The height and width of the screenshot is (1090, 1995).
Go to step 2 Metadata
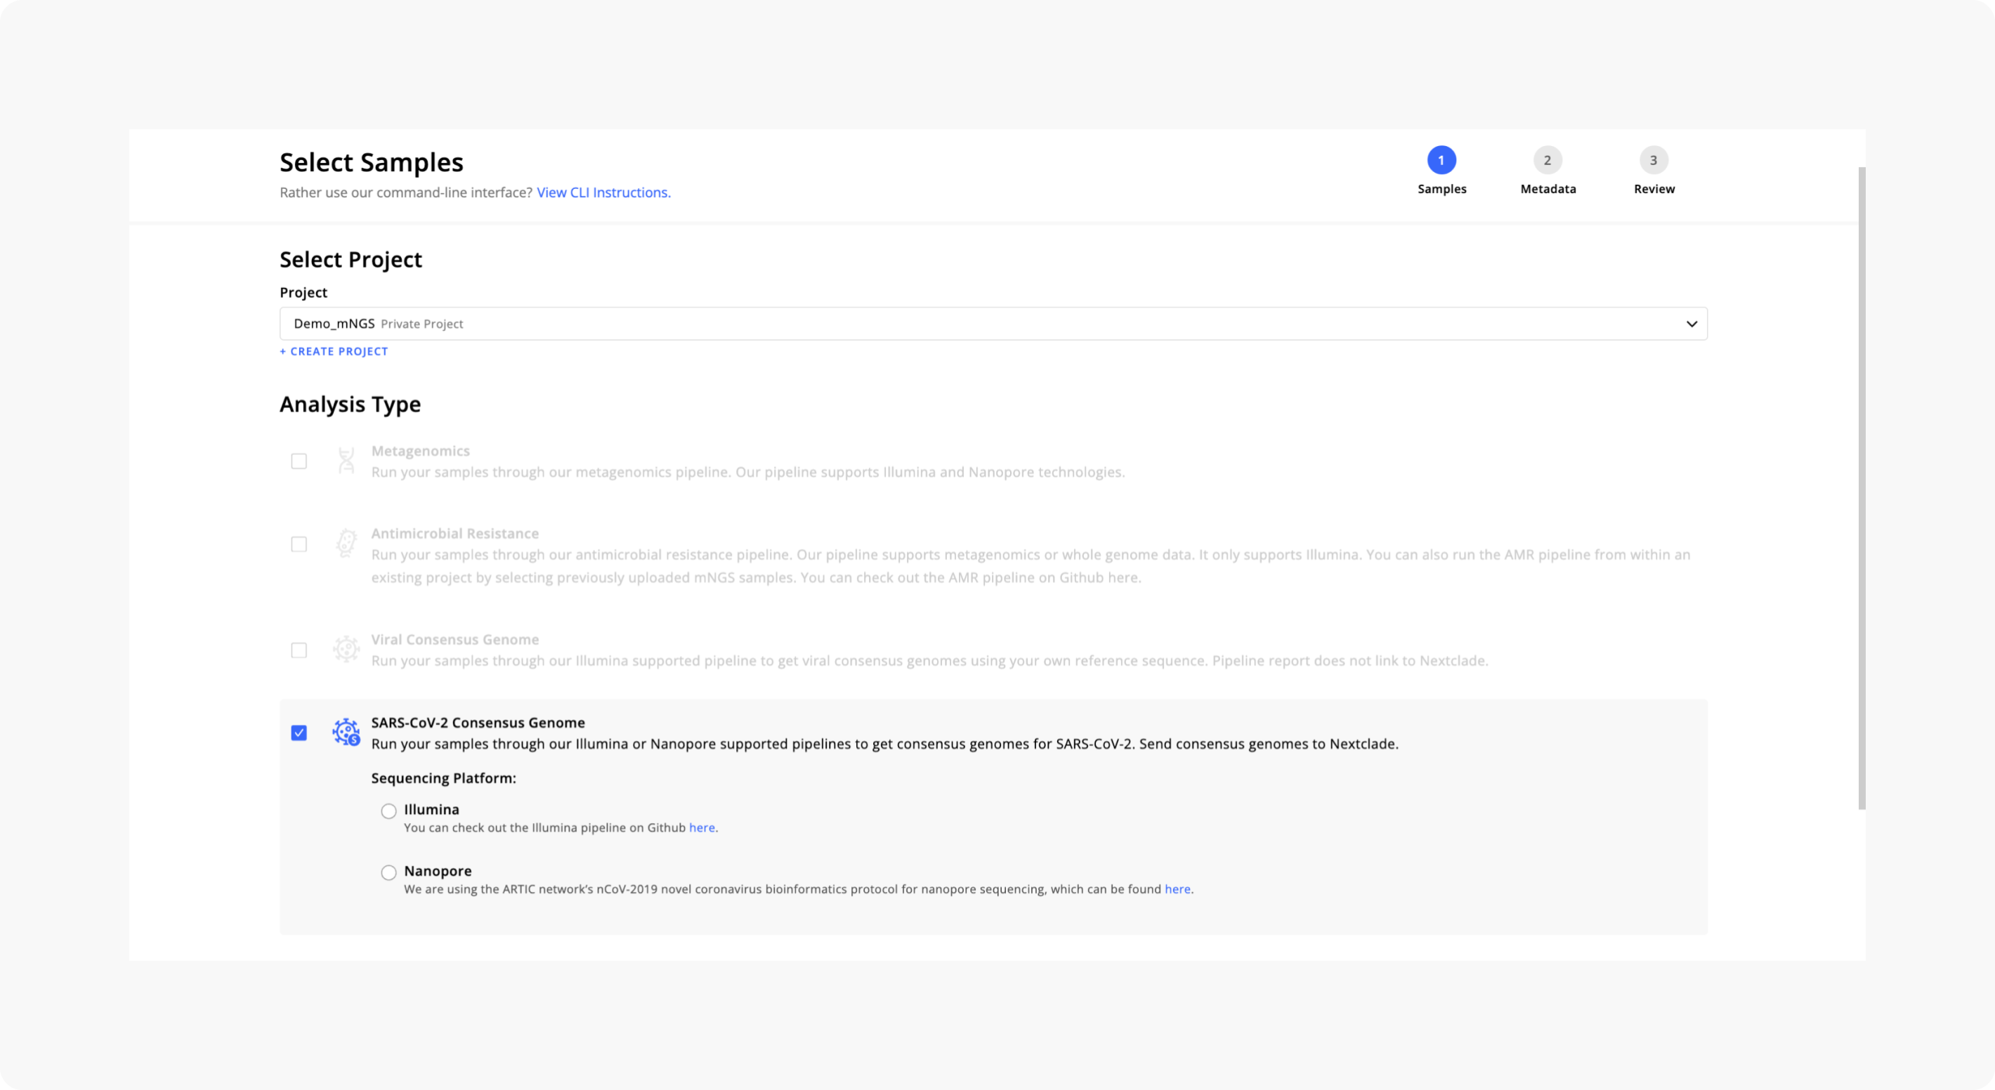coord(1548,171)
